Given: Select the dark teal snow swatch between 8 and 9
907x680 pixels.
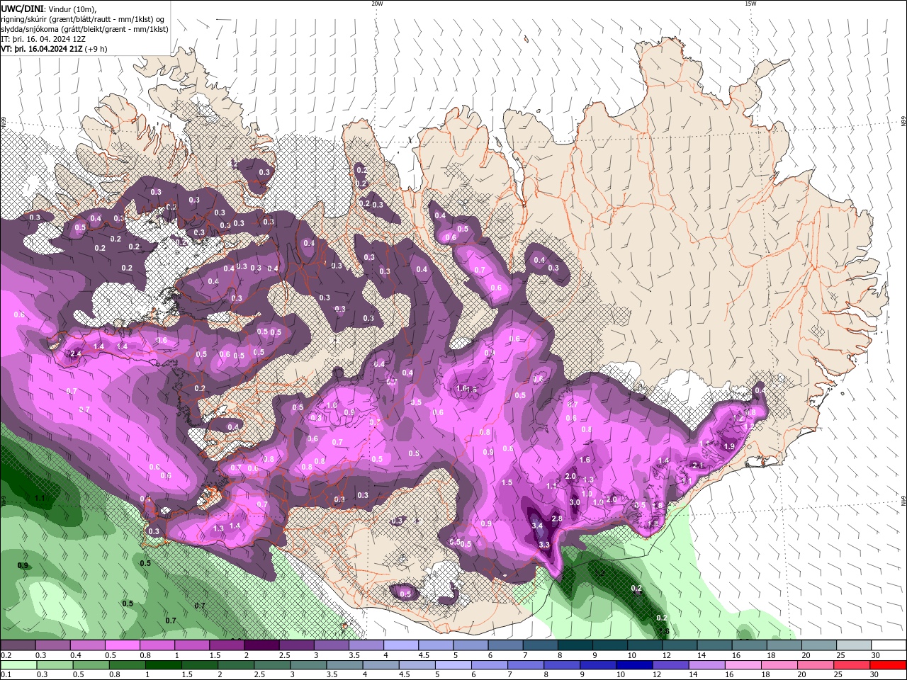Looking at the screenshot, I should click(575, 645).
